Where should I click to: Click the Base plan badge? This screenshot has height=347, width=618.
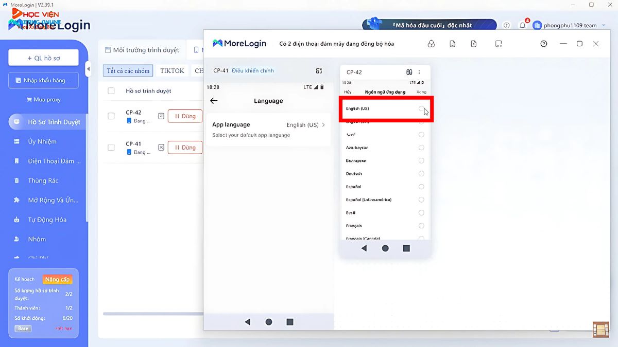[x=23, y=328]
